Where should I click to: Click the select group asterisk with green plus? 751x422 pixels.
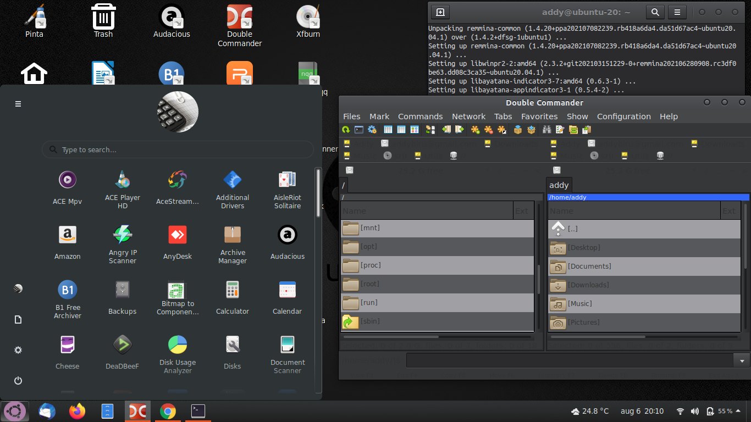pyautogui.click(x=475, y=130)
